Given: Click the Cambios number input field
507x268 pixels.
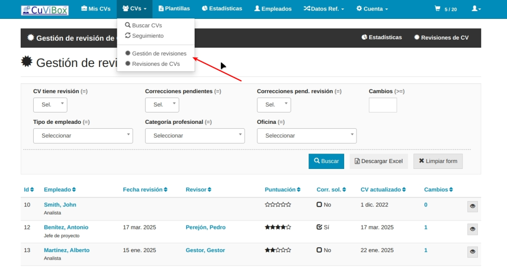Looking at the screenshot, I should pyautogui.click(x=383, y=105).
